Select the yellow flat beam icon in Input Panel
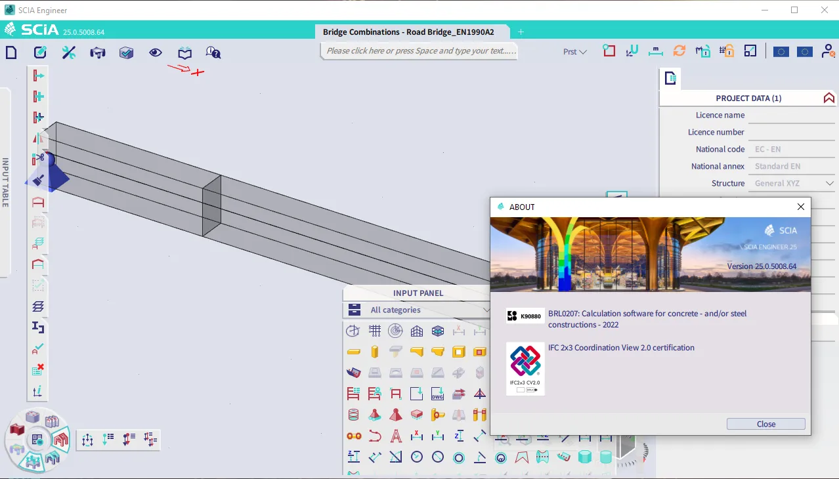 354,352
